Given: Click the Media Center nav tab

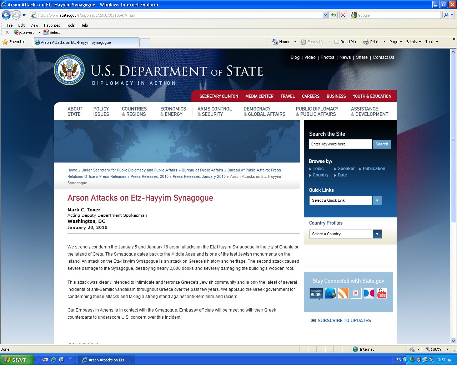Looking at the screenshot, I should (x=260, y=96).
